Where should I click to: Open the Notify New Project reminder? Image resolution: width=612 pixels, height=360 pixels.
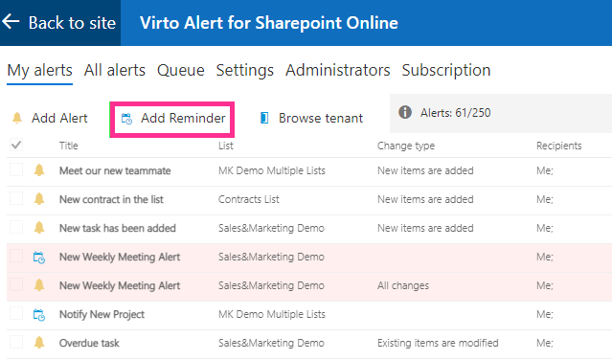102,314
